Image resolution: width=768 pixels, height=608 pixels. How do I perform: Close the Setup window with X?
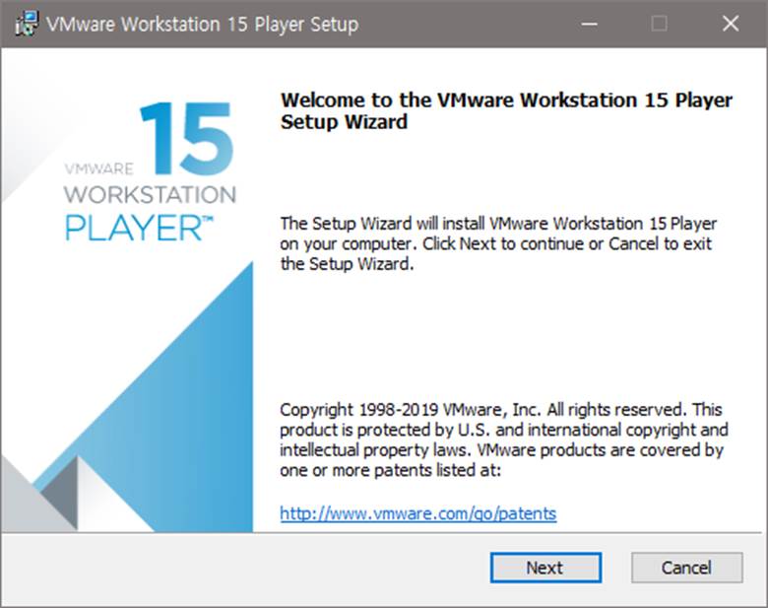730,24
